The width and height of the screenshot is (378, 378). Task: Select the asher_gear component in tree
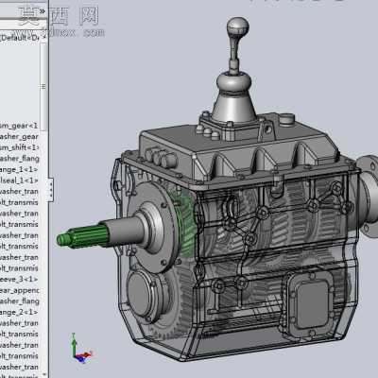19,137
